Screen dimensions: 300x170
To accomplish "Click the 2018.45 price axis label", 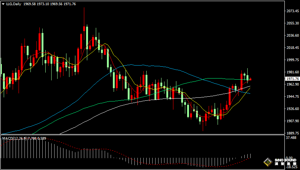I will pos(293,48).
